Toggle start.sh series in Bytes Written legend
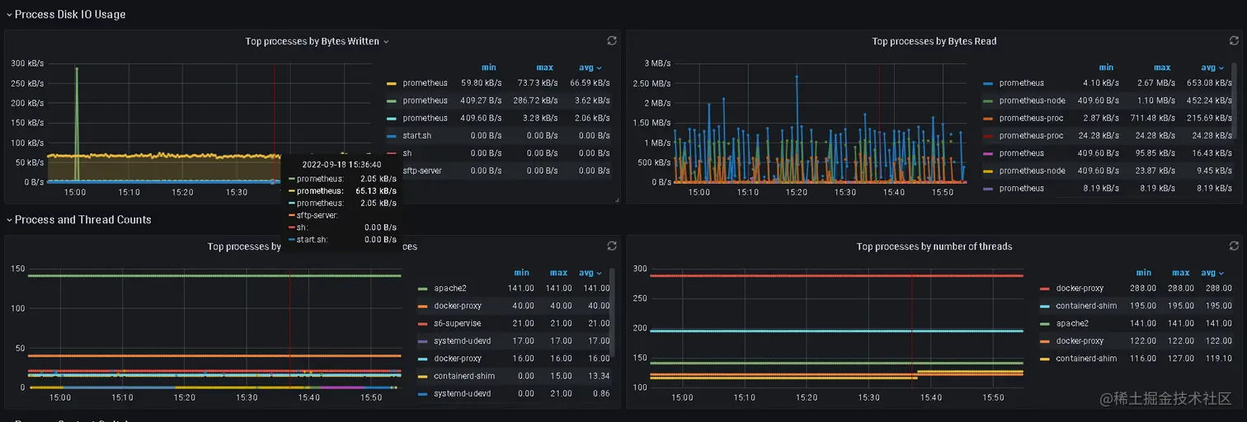The height and width of the screenshot is (422, 1247). click(x=416, y=136)
